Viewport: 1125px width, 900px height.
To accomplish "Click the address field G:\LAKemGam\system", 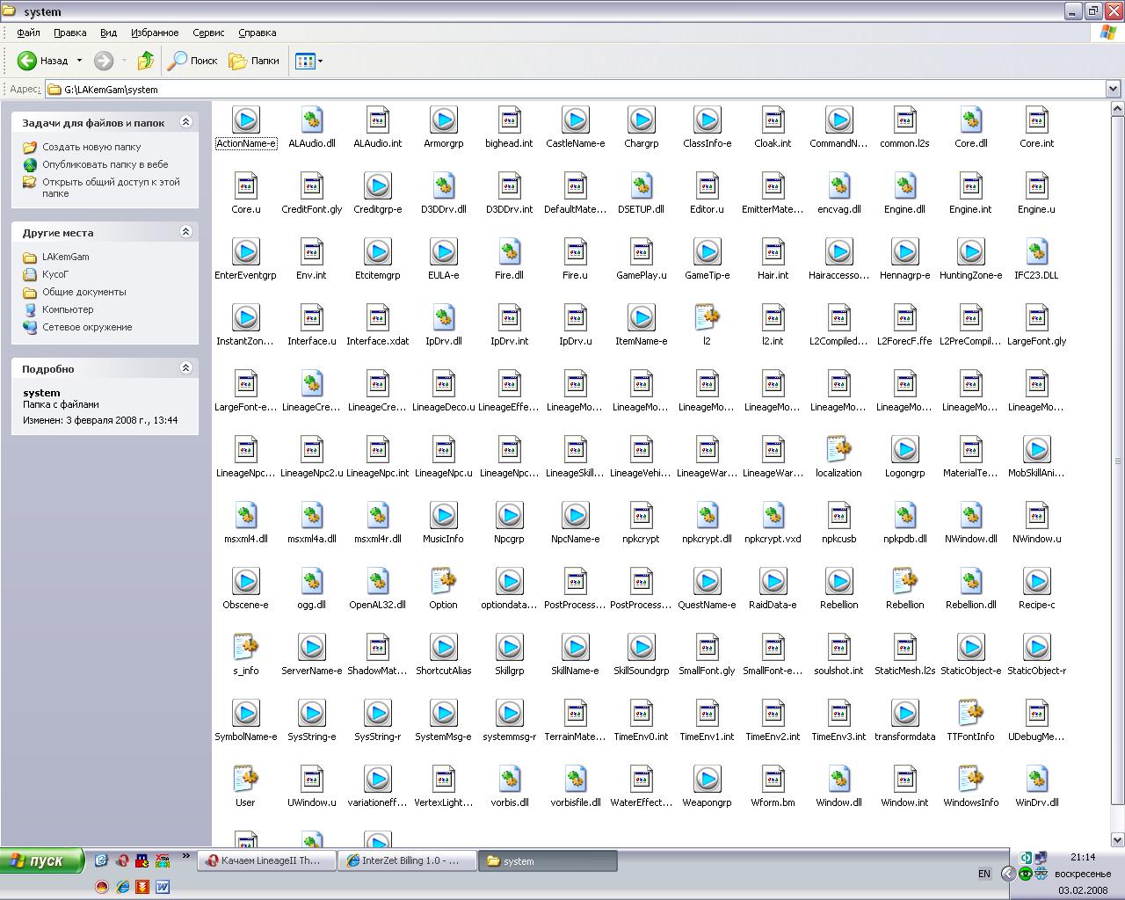I will (x=575, y=89).
